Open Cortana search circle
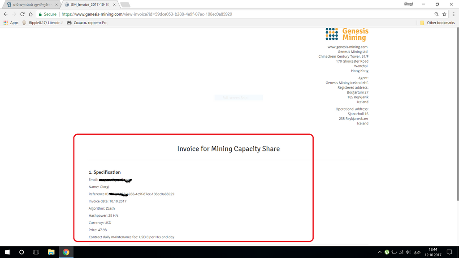 pos(22,252)
